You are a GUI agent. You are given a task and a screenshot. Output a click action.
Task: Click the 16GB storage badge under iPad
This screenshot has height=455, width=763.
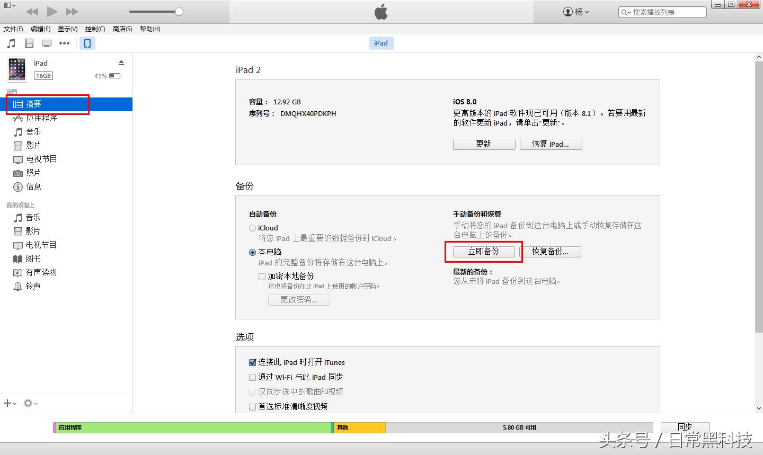point(43,76)
